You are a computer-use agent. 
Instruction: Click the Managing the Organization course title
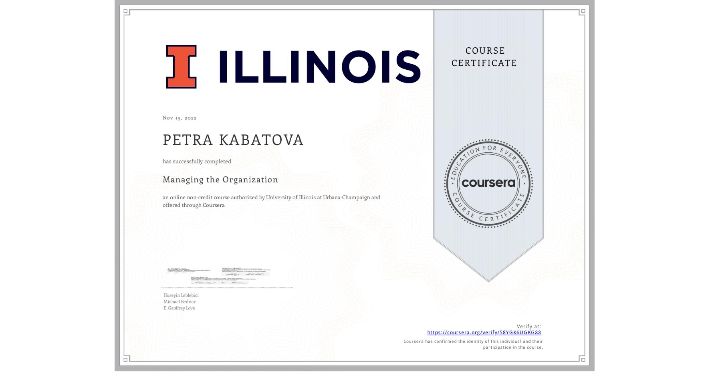[220, 180]
